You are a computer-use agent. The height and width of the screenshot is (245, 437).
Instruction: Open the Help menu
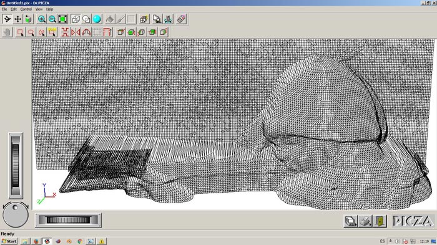[x=49, y=9]
